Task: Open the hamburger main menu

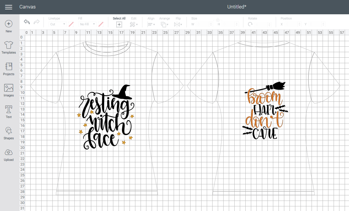Action: pos(9,7)
